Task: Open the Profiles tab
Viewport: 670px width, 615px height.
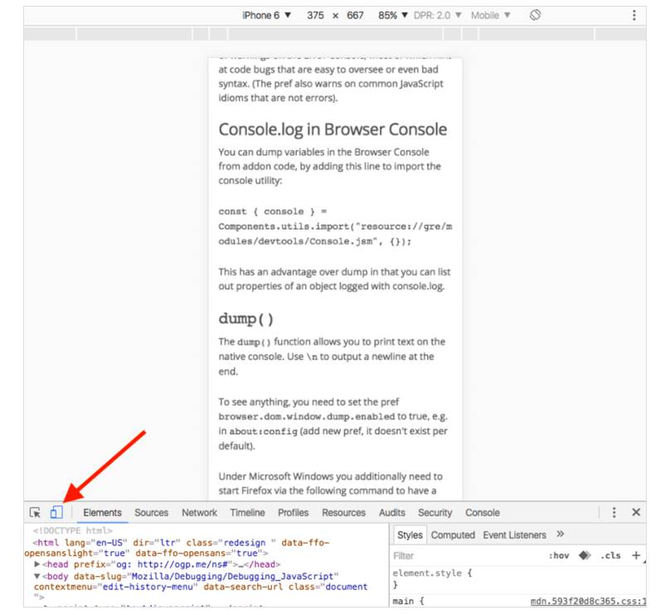Action: click(x=294, y=512)
